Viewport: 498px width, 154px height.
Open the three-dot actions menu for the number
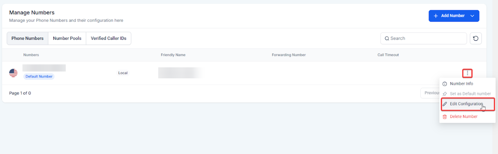tap(467, 73)
